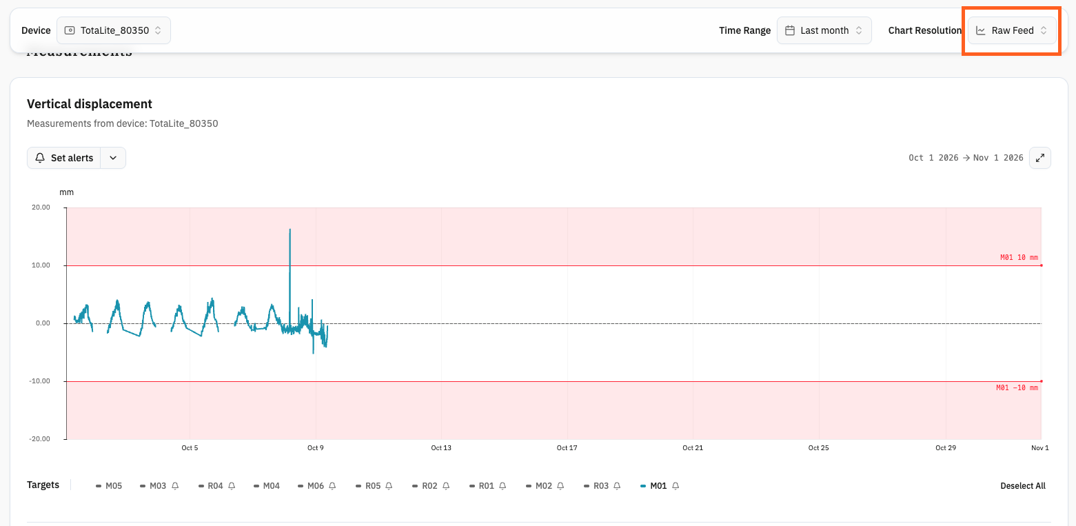Viewport: 1076px width, 526px height.
Task: Toggle the M04 target series
Action: tap(267, 486)
